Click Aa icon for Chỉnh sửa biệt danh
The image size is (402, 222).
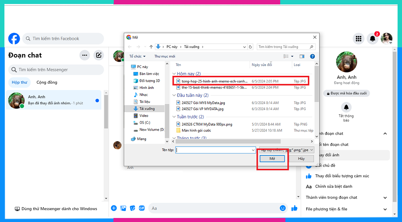point(309,186)
